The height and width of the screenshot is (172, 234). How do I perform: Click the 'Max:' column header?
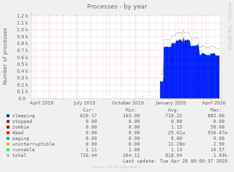coord(216,110)
